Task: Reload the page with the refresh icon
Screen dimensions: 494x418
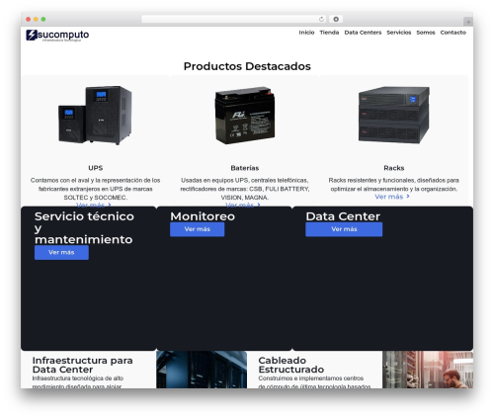Action: click(x=321, y=20)
